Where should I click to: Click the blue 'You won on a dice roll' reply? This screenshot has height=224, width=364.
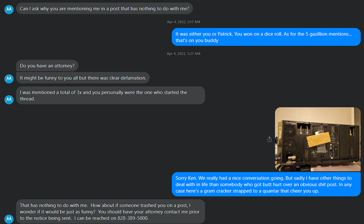click(x=266, y=37)
